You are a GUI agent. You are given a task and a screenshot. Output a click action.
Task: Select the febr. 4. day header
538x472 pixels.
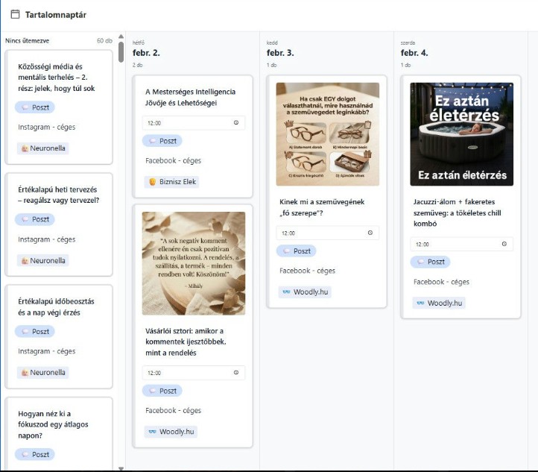click(414, 53)
